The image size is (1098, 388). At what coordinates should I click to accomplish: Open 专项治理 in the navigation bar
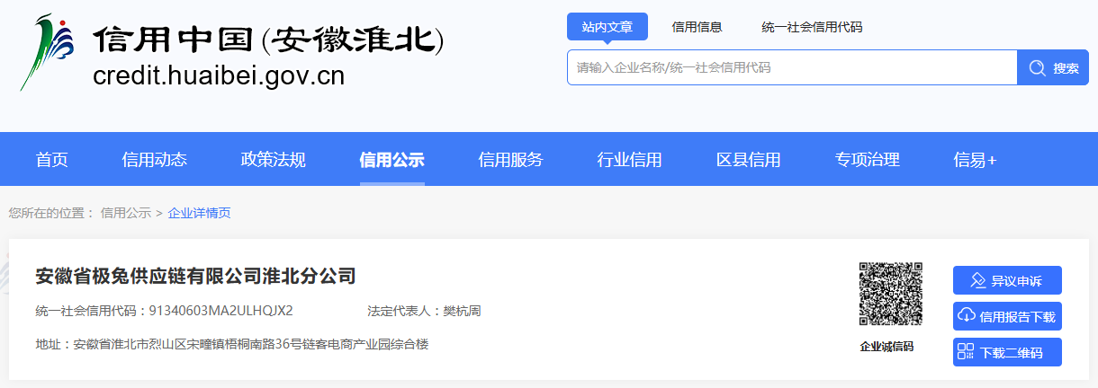[x=868, y=160]
